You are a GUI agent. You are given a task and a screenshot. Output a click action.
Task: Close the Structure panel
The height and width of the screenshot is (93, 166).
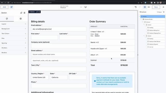tap(164, 12)
